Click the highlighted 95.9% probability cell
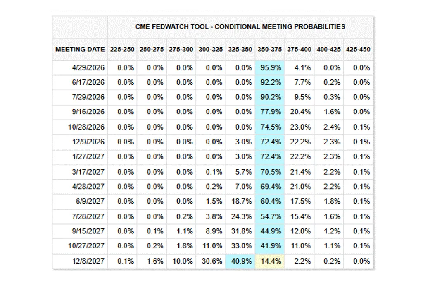Screen dimensions: 423x281 [270, 68]
